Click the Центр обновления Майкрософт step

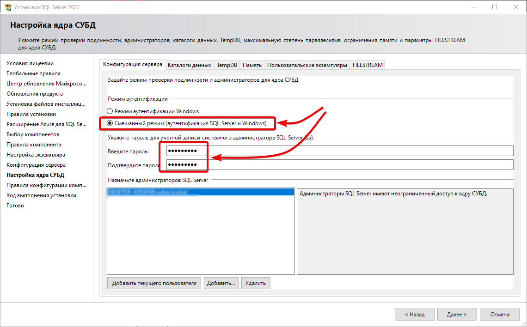[46, 84]
